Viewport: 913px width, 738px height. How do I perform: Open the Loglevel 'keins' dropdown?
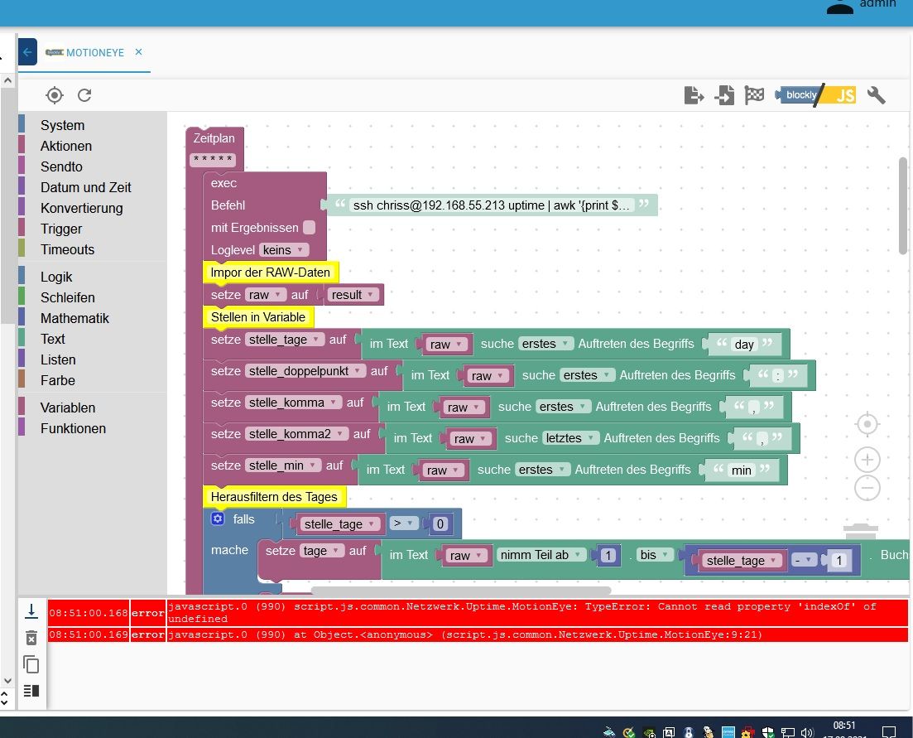click(284, 250)
